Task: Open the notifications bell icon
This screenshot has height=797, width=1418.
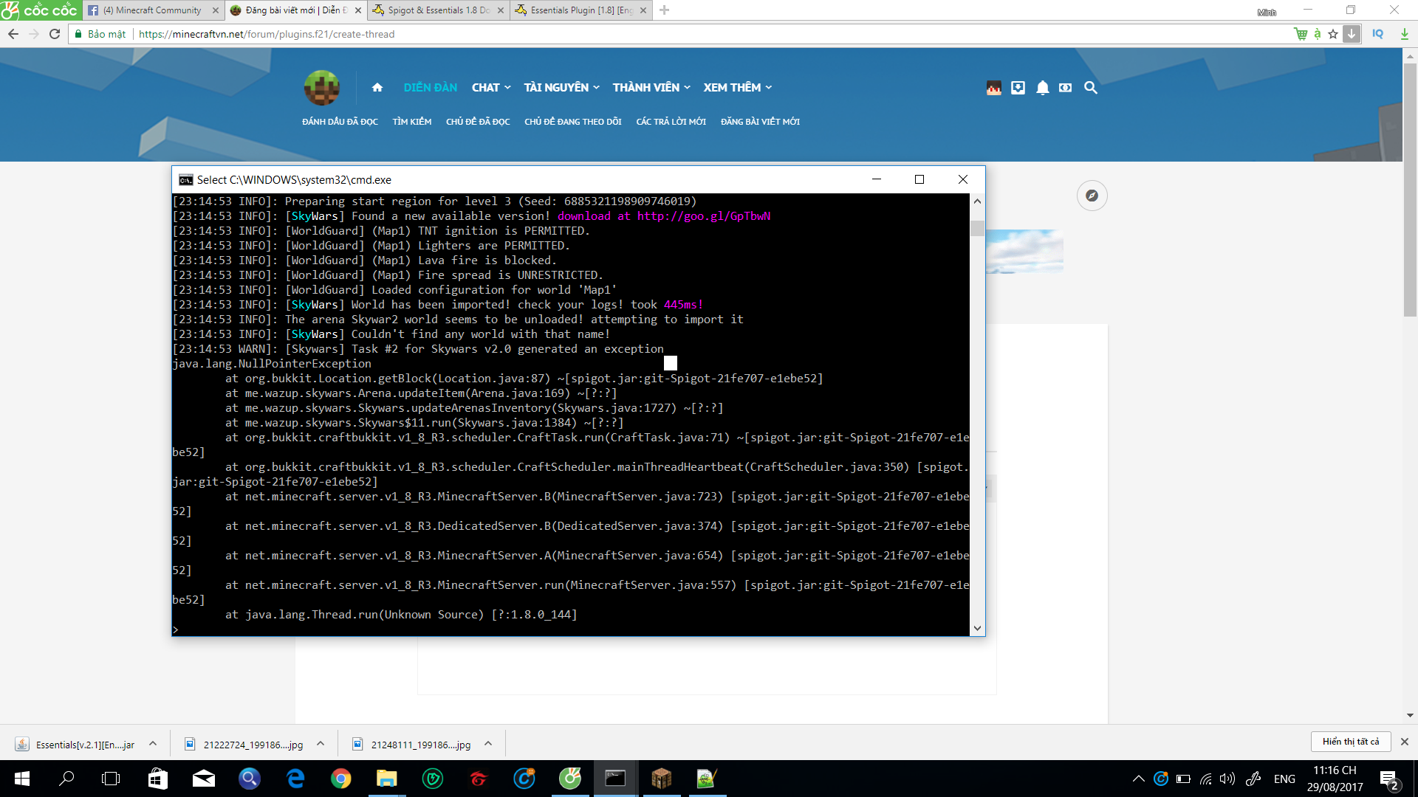Action: pyautogui.click(x=1042, y=88)
